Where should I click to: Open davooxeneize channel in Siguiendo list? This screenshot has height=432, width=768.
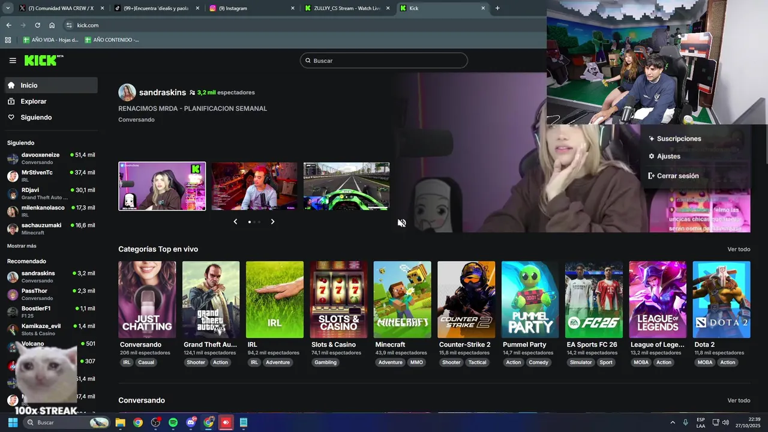tap(51, 158)
